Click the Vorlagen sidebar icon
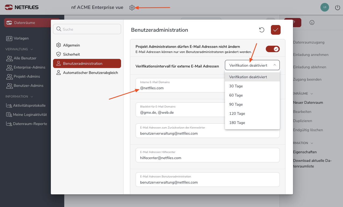 (9, 38)
